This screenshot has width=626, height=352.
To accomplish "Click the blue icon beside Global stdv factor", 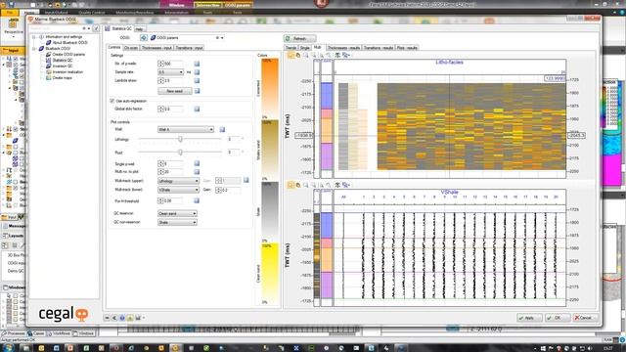I will 197,109.
